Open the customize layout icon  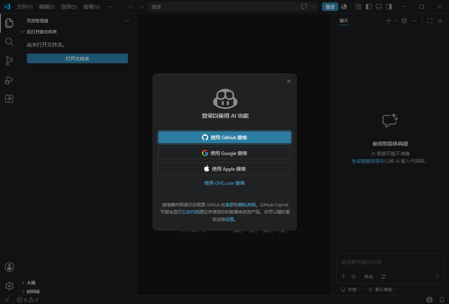pos(358,7)
